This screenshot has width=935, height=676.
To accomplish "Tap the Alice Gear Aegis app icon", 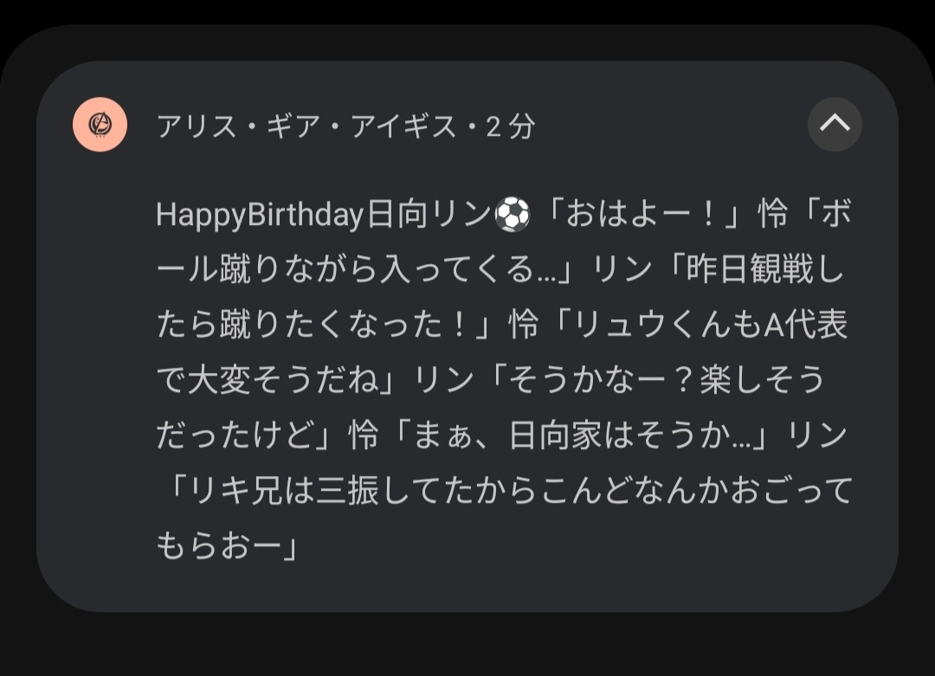I will pos(100,126).
